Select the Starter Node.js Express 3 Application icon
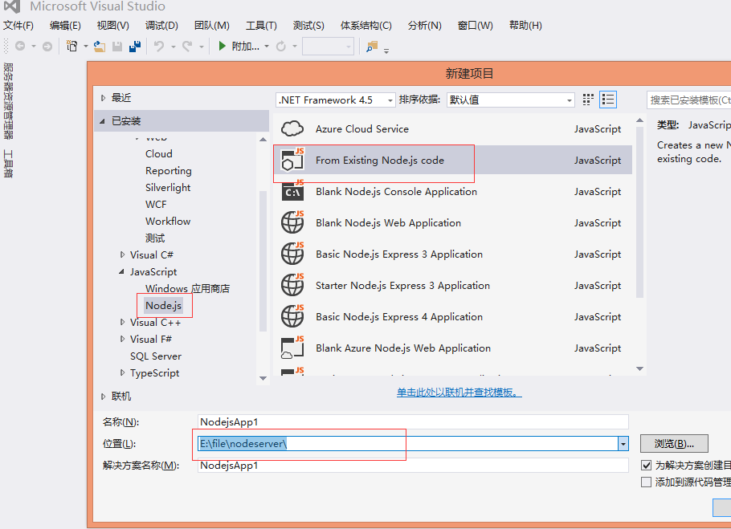 (x=292, y=284)
